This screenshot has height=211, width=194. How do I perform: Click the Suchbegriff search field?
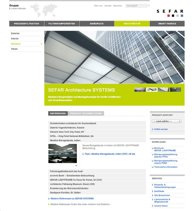pyautogui.click(x=136, y=6)
